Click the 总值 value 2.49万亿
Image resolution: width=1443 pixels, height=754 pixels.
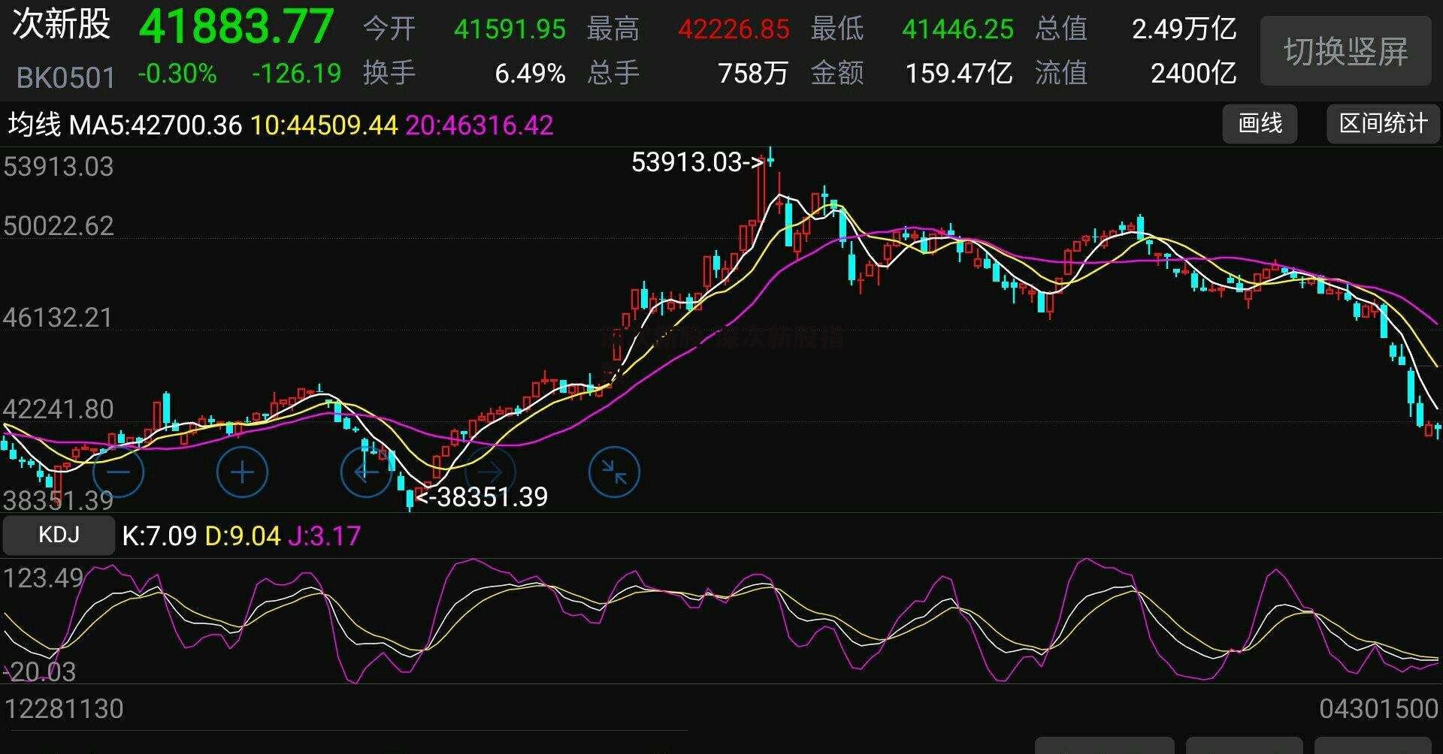click(1184, 29)
